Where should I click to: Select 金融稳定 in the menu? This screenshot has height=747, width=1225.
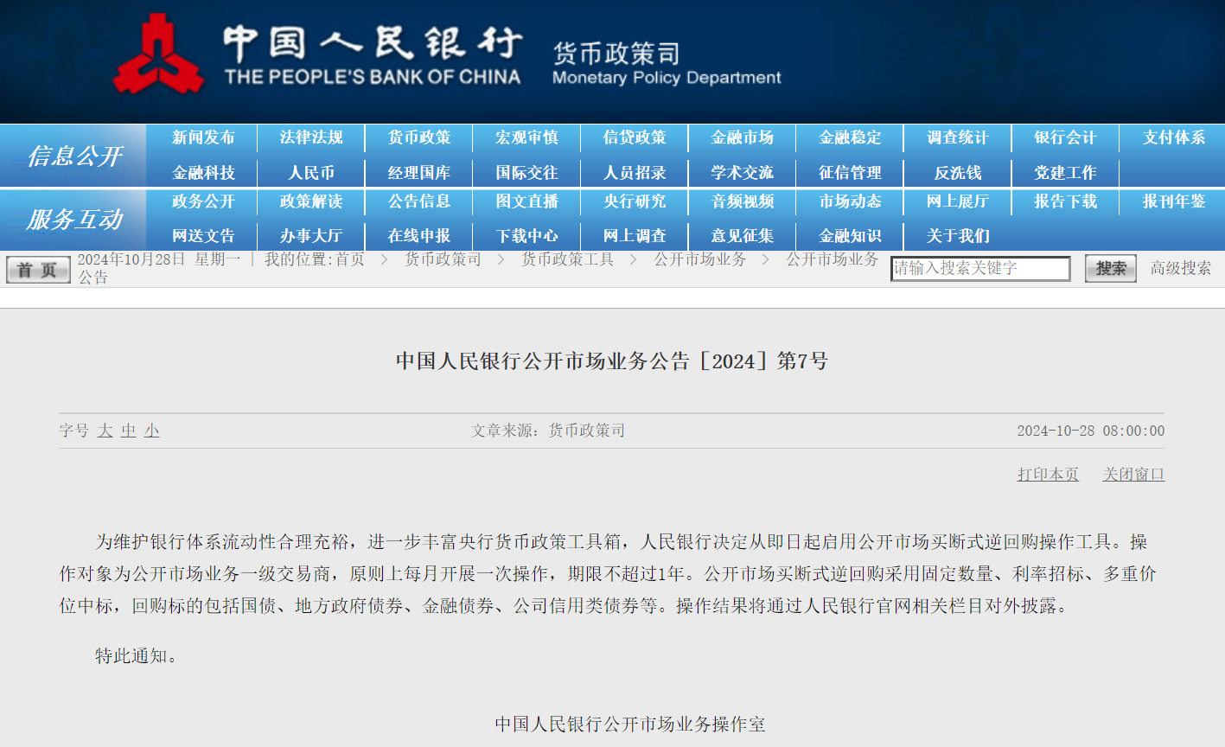tap(850, 137)
